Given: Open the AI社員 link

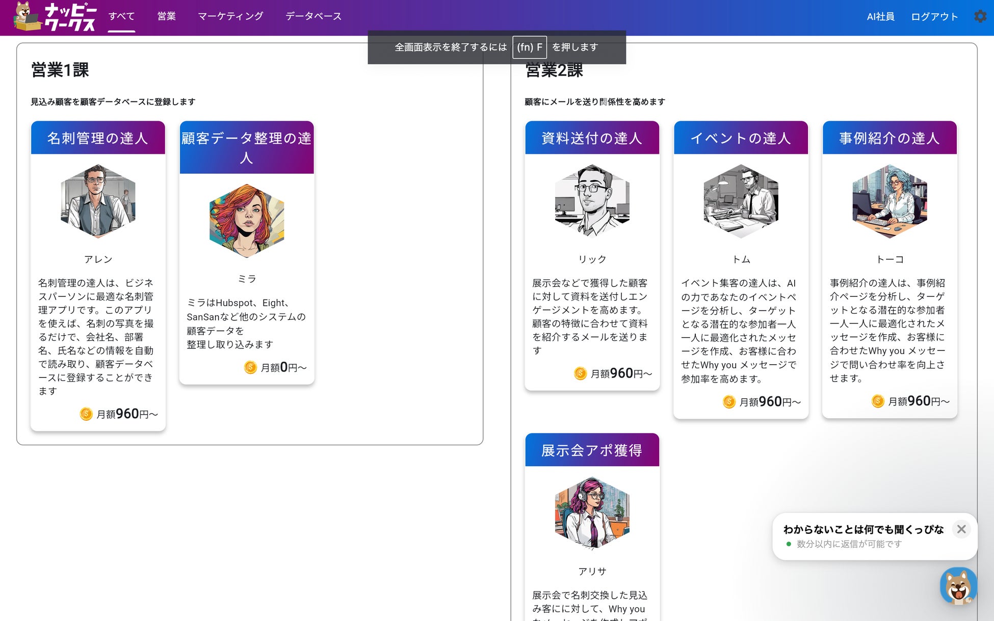Looking at the screenshot, I should tap(880, 17).
